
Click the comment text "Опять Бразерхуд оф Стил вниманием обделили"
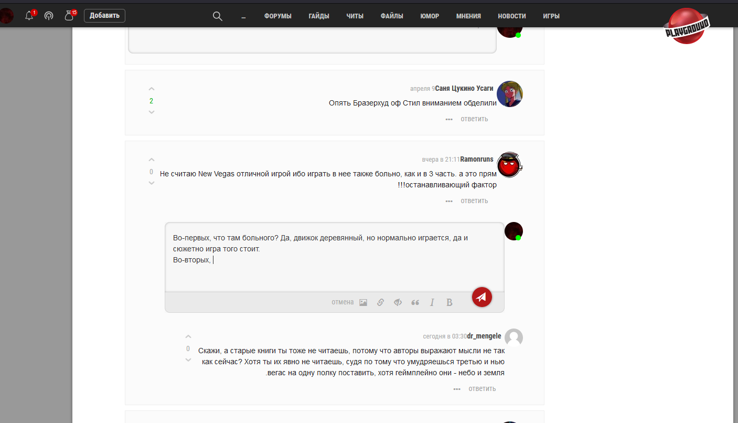click(413, 103)
